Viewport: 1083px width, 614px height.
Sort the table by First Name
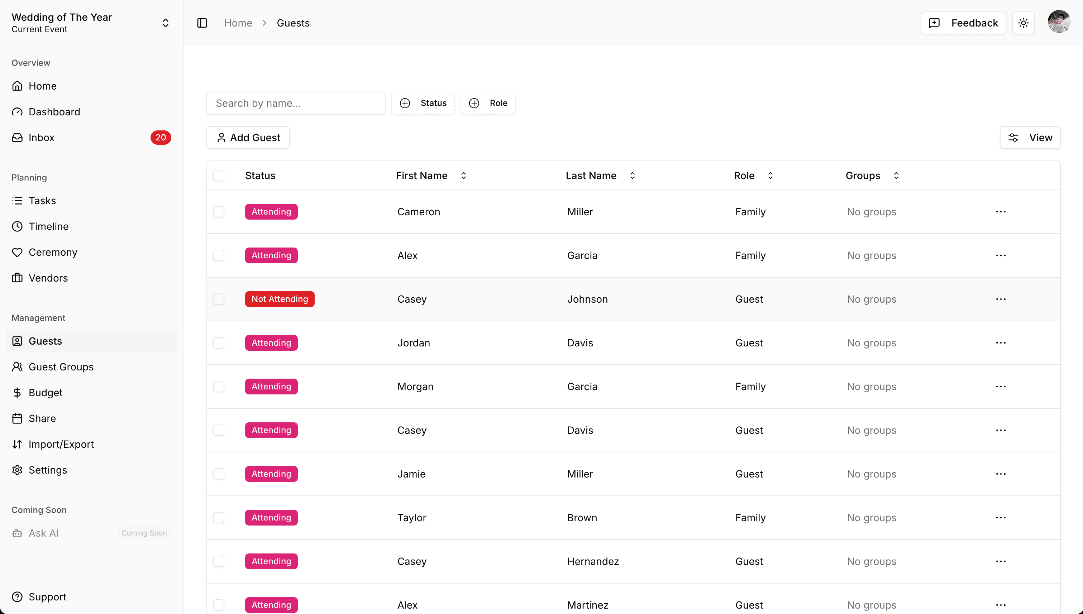[463, 176]
